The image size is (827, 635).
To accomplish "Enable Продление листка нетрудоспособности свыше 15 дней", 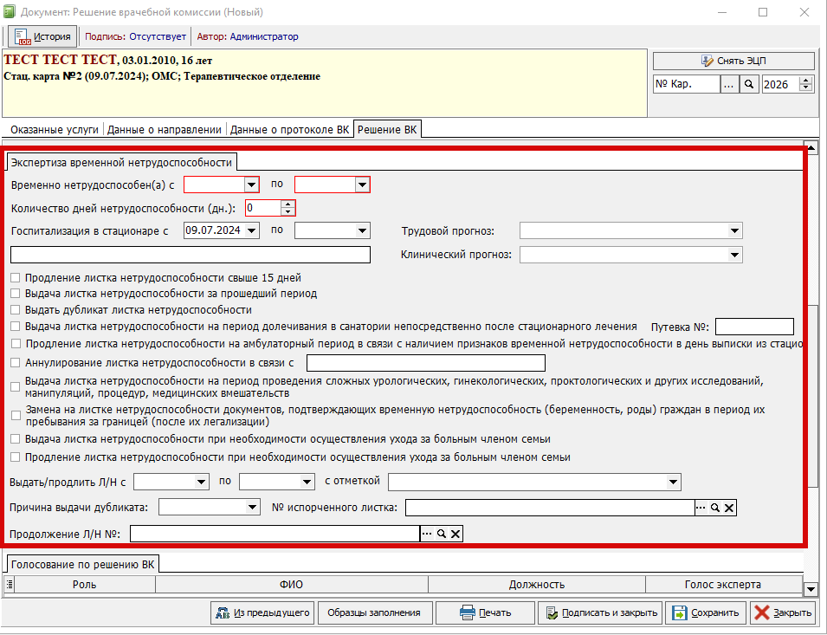I will [16, 278].
